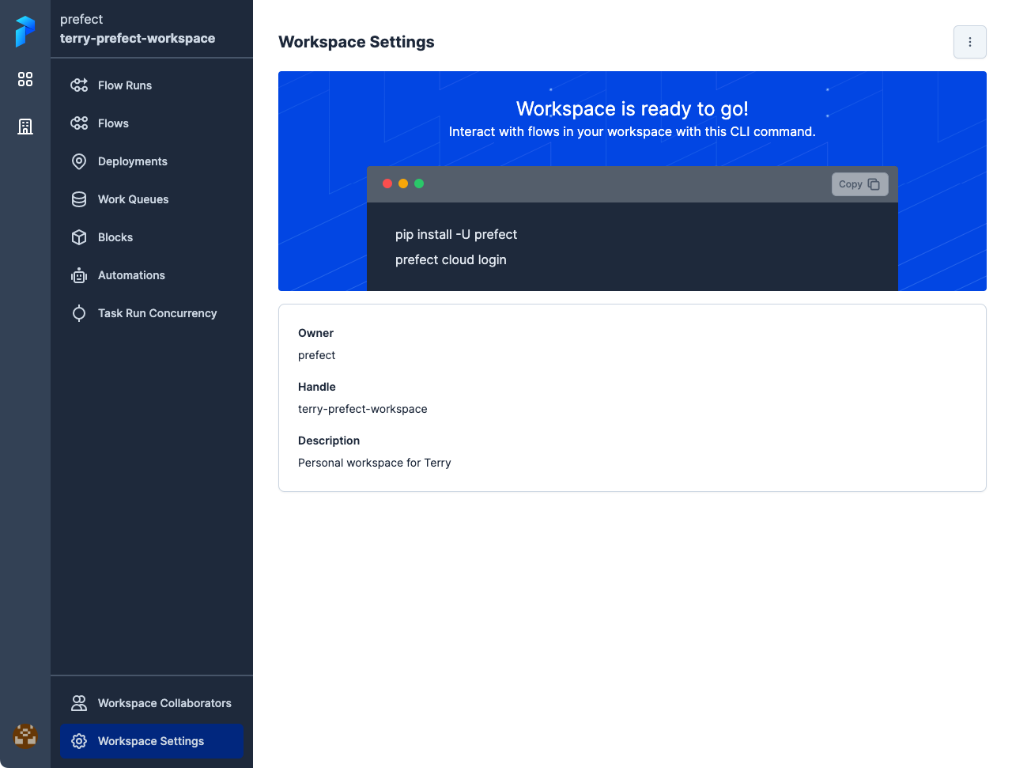Click the yellow terminal window dot
The height and width of the screenshot is (768, 1012).
[403, 183]
